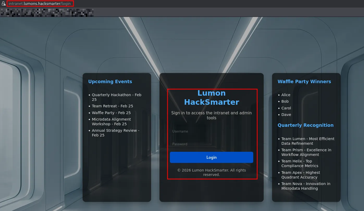The image size is (364, 211).
Task: Select Dave in the winners list
Action: point(286,115)
